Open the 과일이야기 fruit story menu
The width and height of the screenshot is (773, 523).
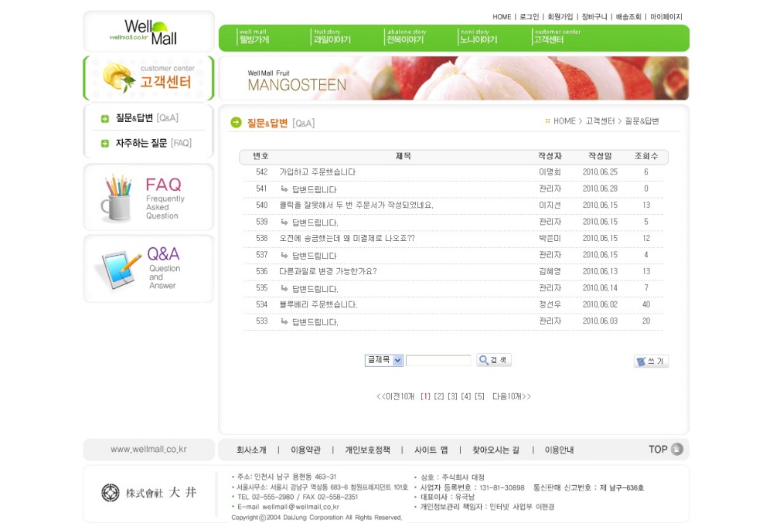click(332, 39)
